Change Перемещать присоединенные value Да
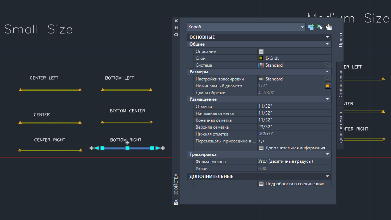 (294, 141)
